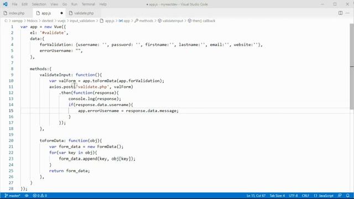Viewport: 354px width, 199px height.
Task: Click 'forValidation' on line 4
Action: click(x=55, y=45)
